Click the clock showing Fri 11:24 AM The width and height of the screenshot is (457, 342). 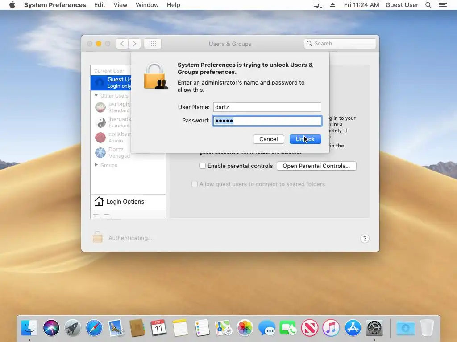(361, 5)
